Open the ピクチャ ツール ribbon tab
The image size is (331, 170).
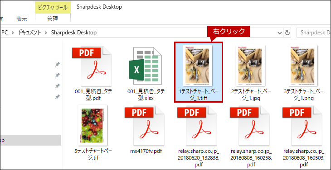(53, 8)
